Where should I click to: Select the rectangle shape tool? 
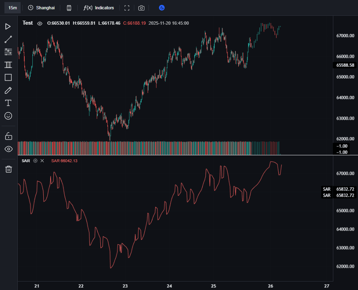click(x=8, y=77)
